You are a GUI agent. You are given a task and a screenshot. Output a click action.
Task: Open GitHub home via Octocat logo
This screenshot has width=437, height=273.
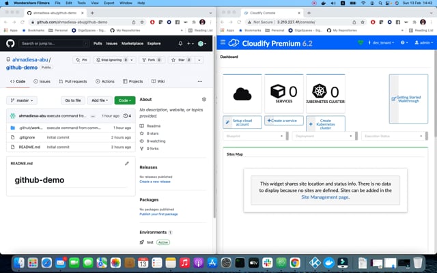[10, 44]
